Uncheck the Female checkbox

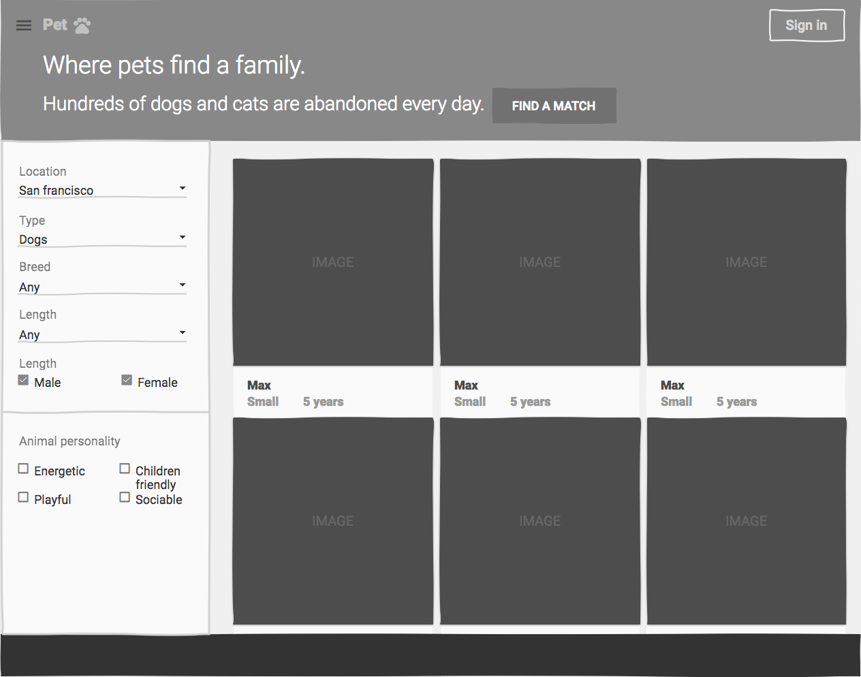[x=127, y=380]
